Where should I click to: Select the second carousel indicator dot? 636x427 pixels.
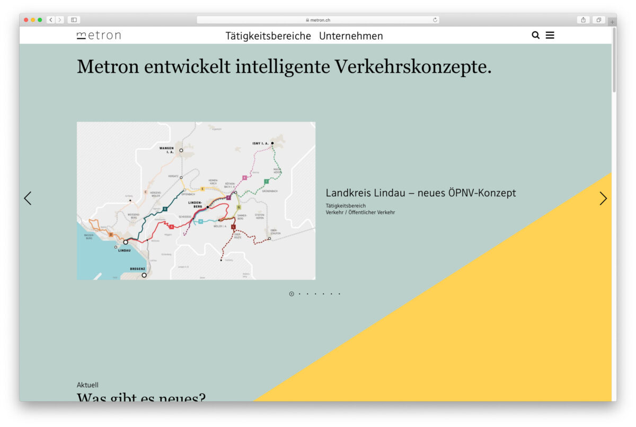click(x=299, y=294)
